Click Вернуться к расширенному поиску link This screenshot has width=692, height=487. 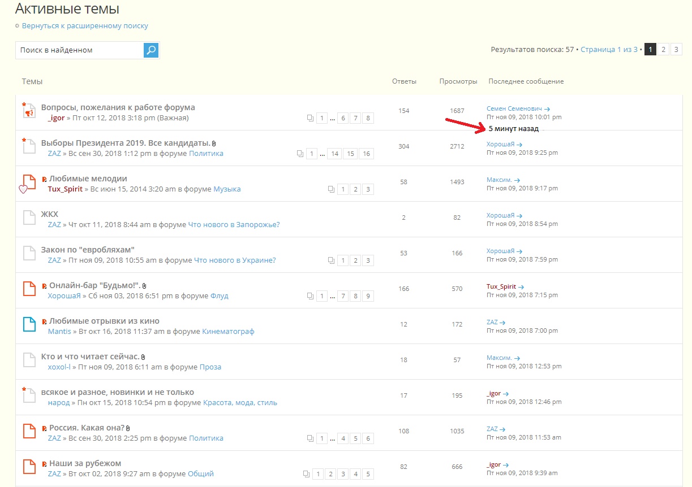[x=85, y=26]
